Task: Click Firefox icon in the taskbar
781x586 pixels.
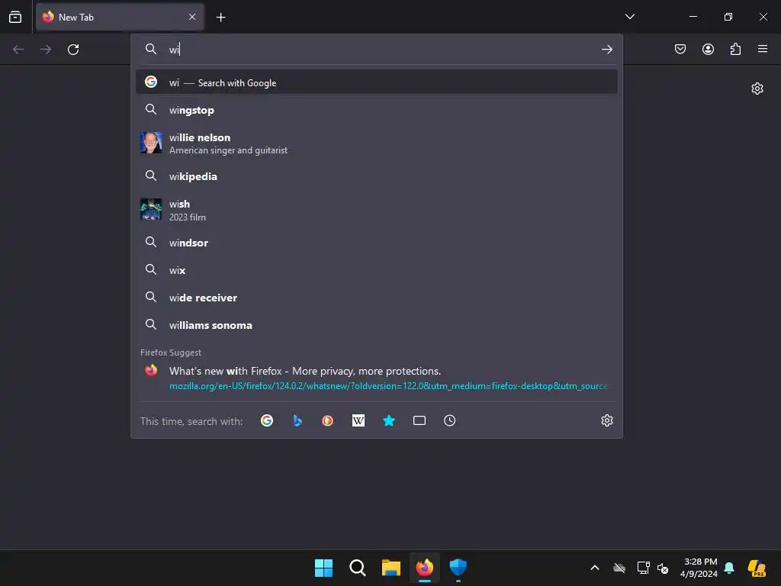Action: [x=425, y=568]
